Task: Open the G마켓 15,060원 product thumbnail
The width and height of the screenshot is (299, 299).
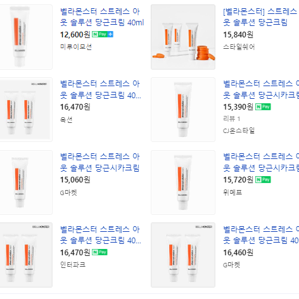Action: [26, 182]
